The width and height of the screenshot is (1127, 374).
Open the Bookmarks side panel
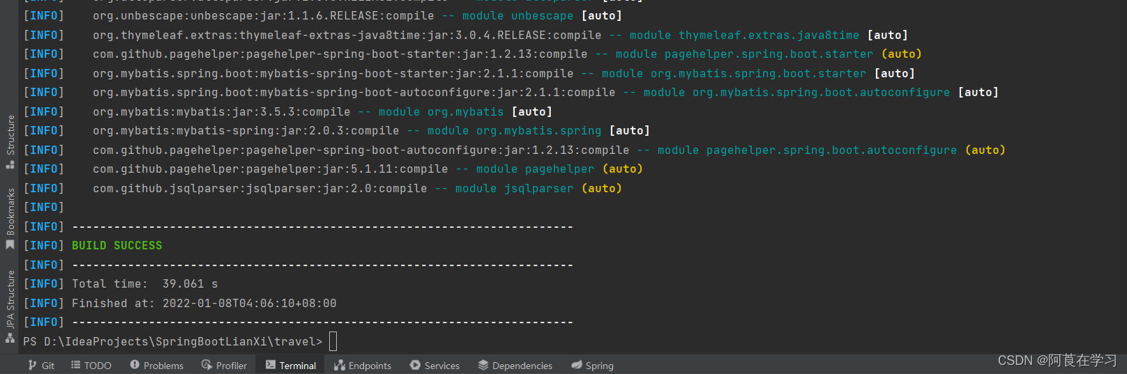10,219
